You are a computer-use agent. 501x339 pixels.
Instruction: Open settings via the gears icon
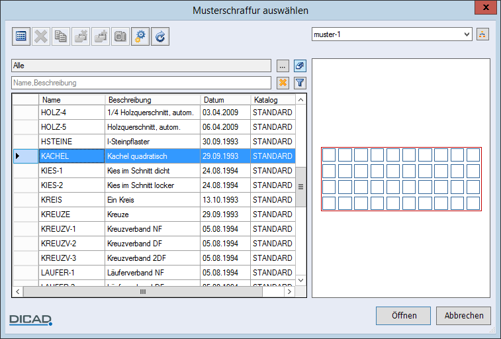140,36
